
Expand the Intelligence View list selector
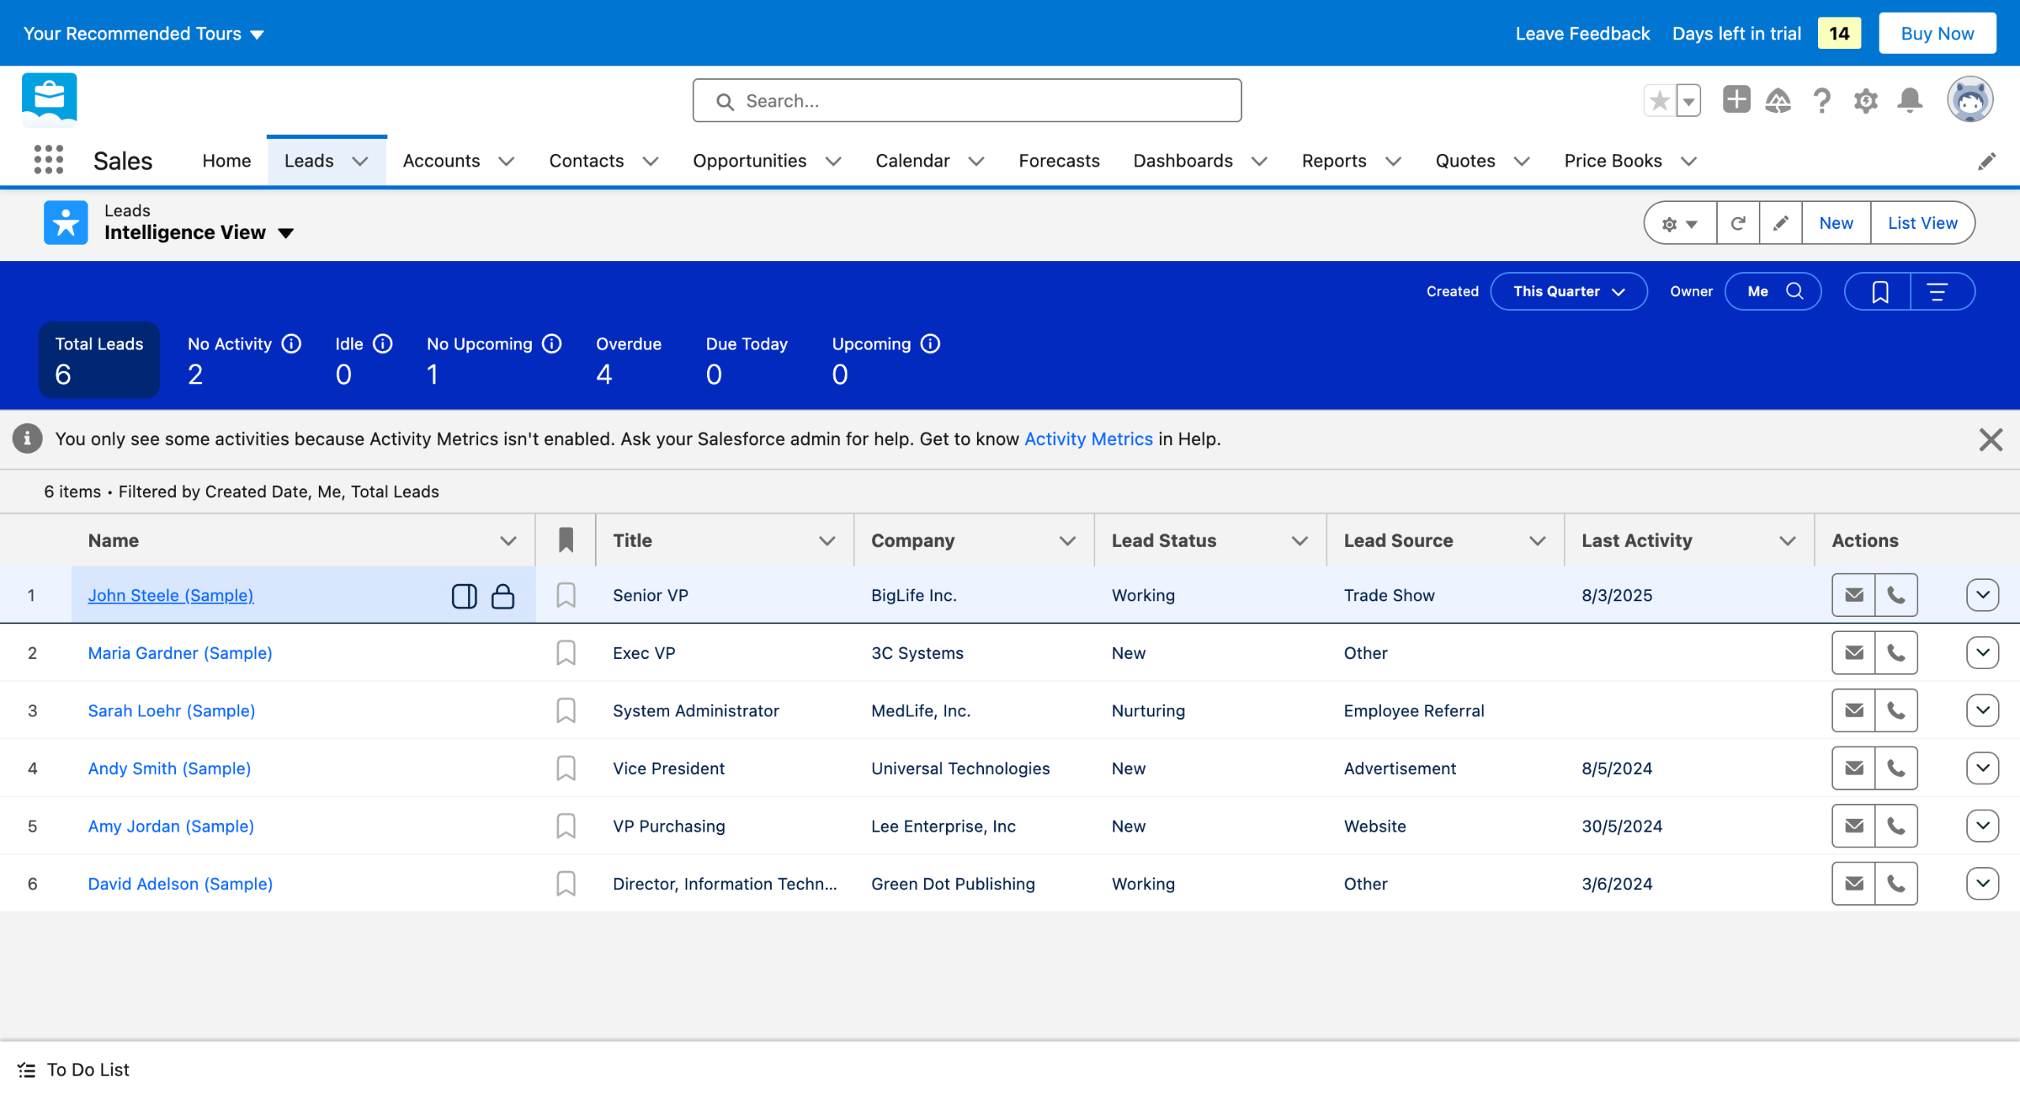[286, 233]
